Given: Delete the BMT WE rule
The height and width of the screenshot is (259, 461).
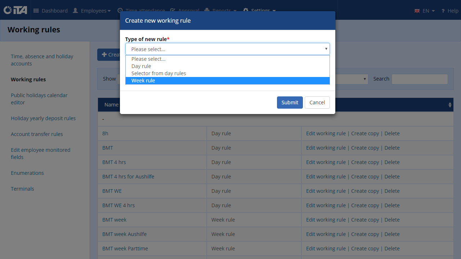Looking at the screenshot, I should [x=392, y=191].
